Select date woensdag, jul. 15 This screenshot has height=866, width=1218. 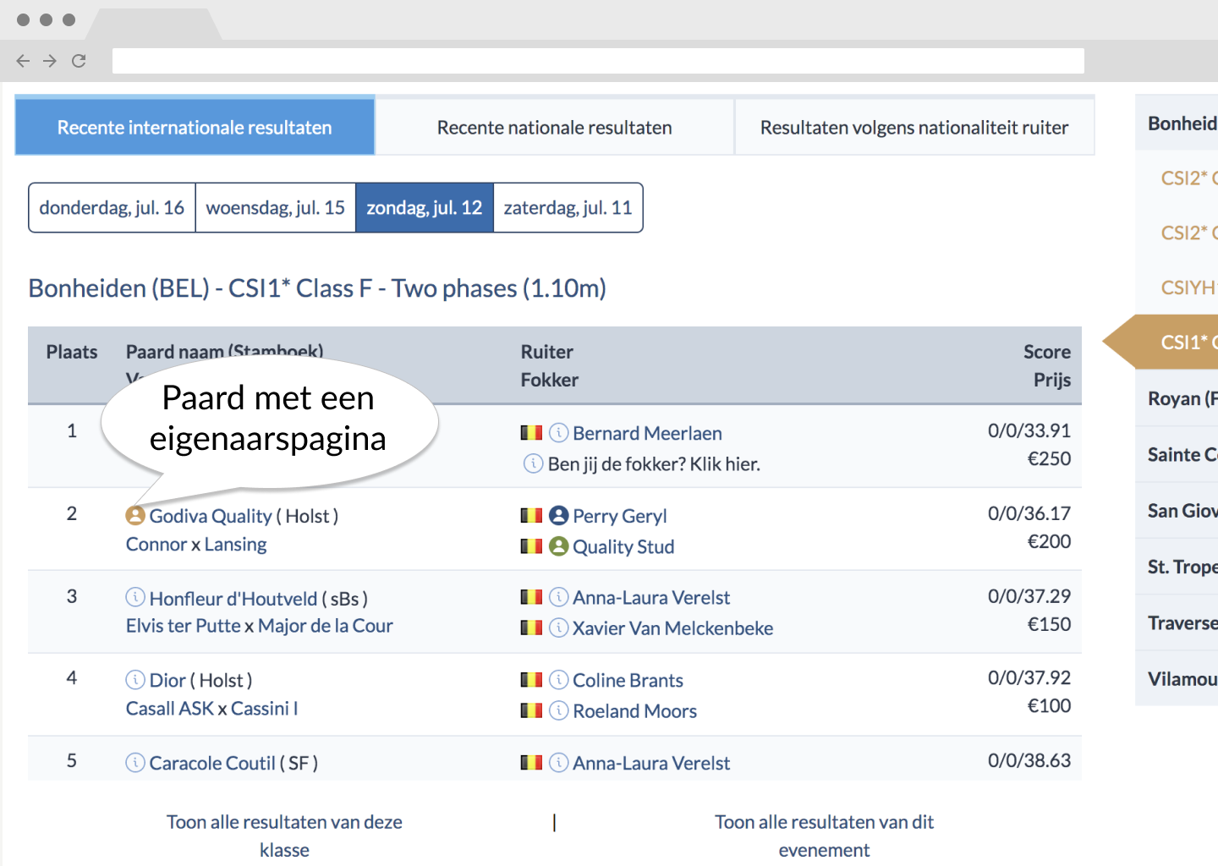[x=275, y=208]
